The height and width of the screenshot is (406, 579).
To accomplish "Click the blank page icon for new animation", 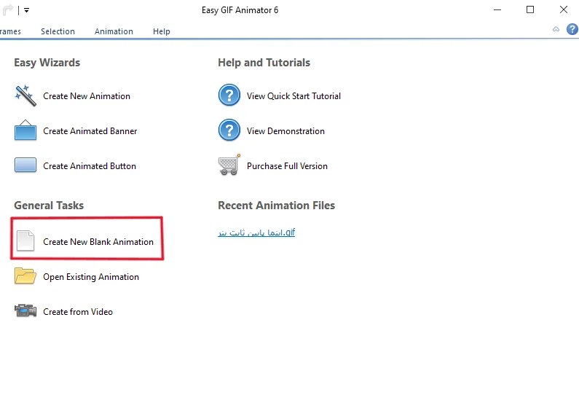I will click(25, 241).
